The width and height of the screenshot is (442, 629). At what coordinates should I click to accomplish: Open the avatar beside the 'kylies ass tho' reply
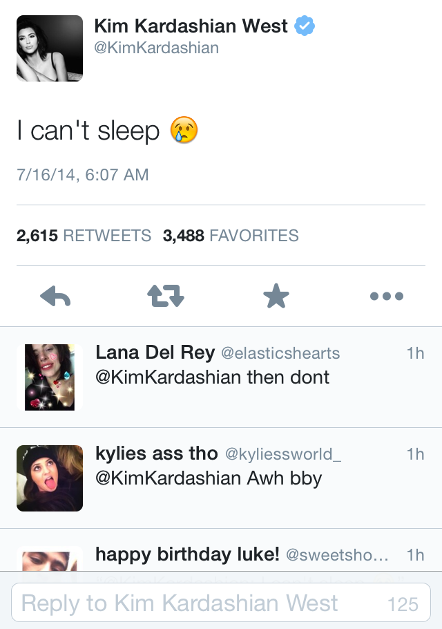(x=50, y=478)
